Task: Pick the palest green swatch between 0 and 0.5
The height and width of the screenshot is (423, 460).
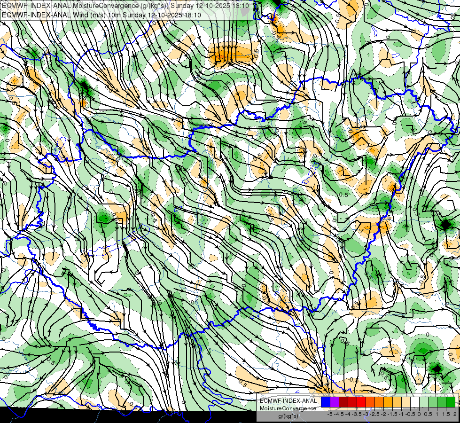Action: (424, 402)
